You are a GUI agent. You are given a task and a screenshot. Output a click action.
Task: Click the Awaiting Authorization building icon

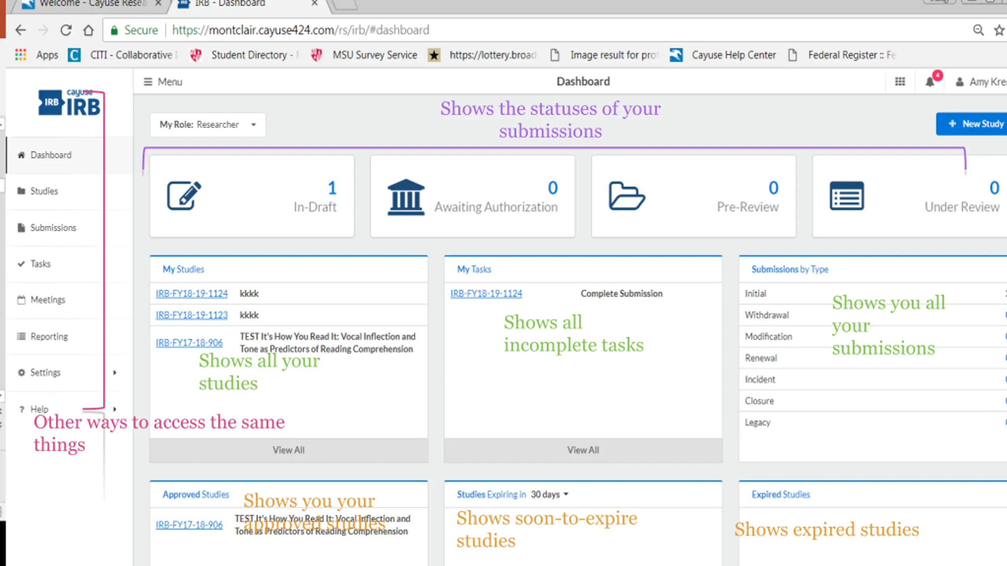point(406,197)
